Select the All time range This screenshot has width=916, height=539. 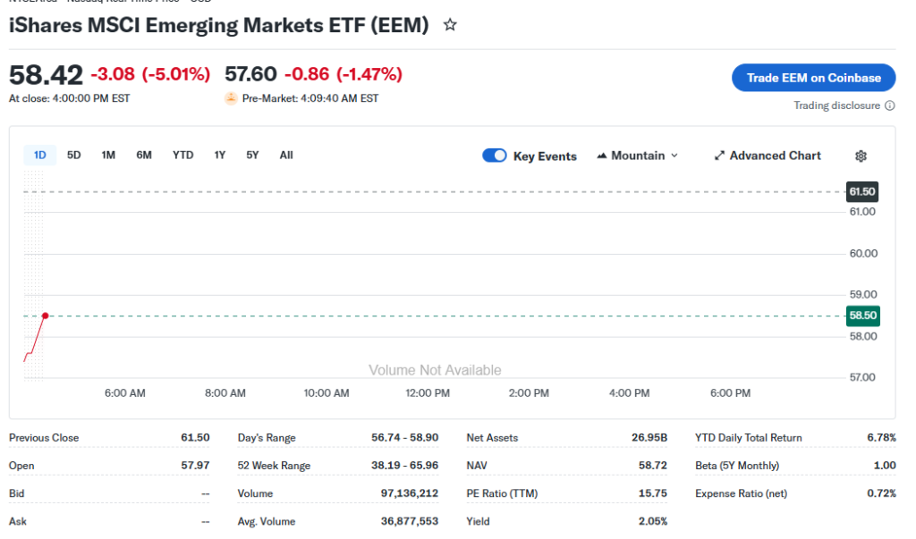(x=286, y=156)
